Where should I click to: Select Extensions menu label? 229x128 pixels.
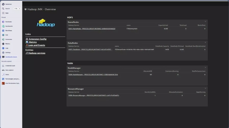[x=9, y=39]
